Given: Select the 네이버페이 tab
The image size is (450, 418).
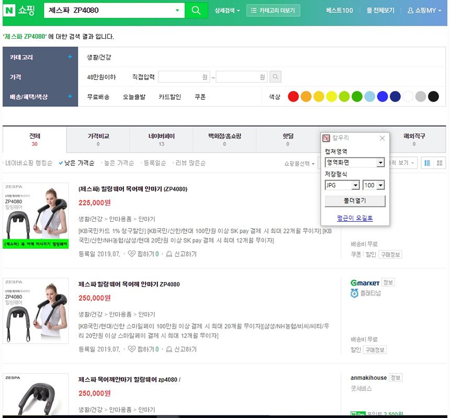Looking at the screenshot, I should 161,140.
